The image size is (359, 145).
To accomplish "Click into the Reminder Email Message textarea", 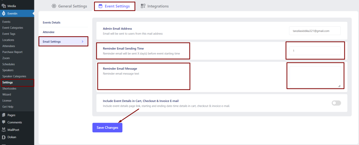I will (x=315, y=77).
